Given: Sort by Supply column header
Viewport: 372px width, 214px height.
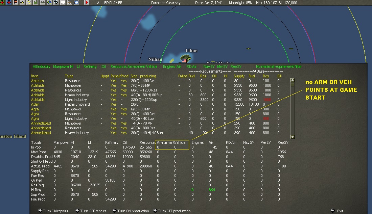Looking at the screenshot, I should pyautogui.click(x=239, y=76).
